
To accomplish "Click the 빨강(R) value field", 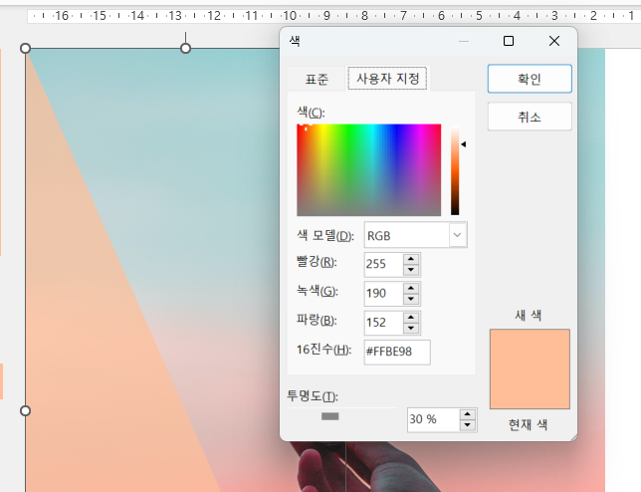I will click(x=383, y=264).
